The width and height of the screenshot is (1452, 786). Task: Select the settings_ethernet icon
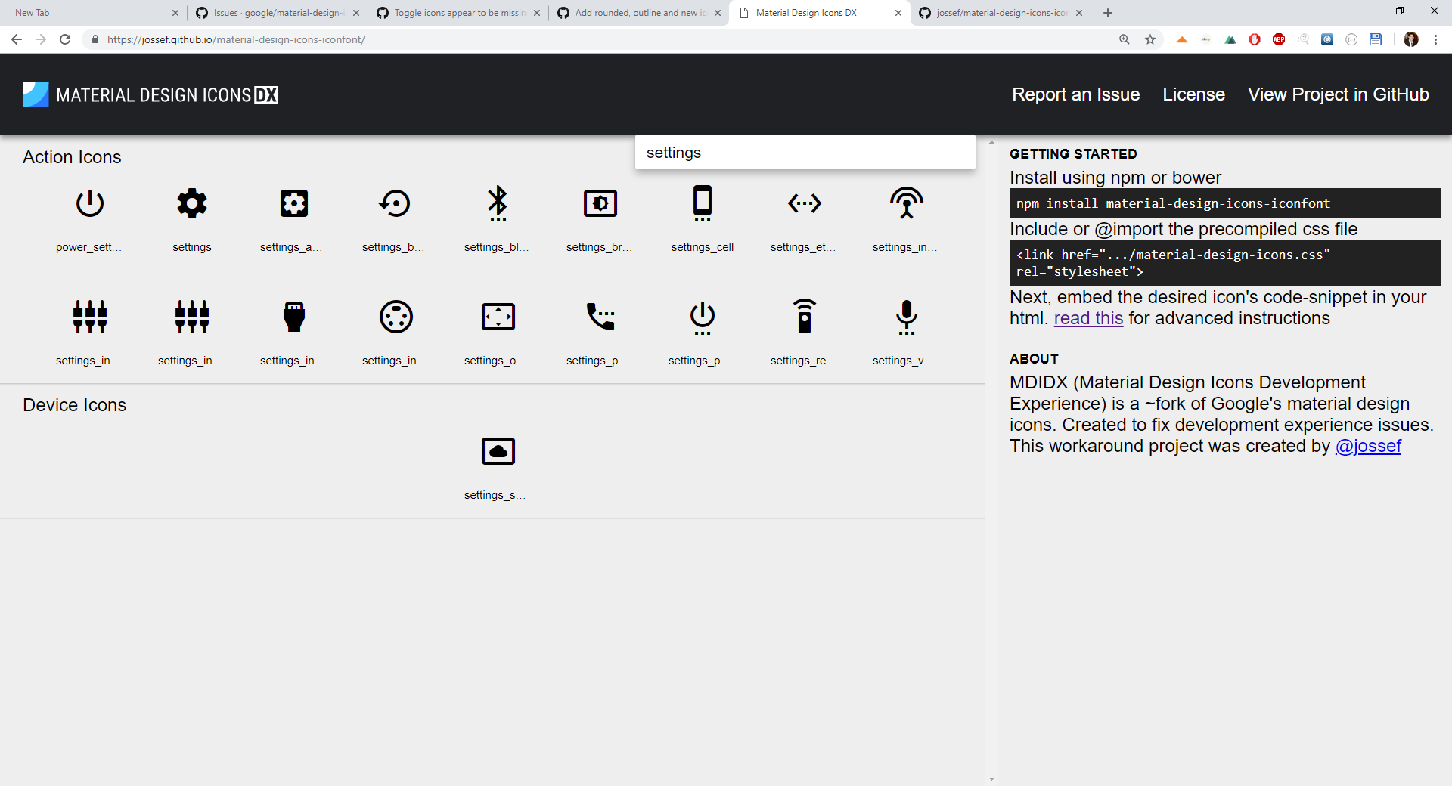pos(804,203)
